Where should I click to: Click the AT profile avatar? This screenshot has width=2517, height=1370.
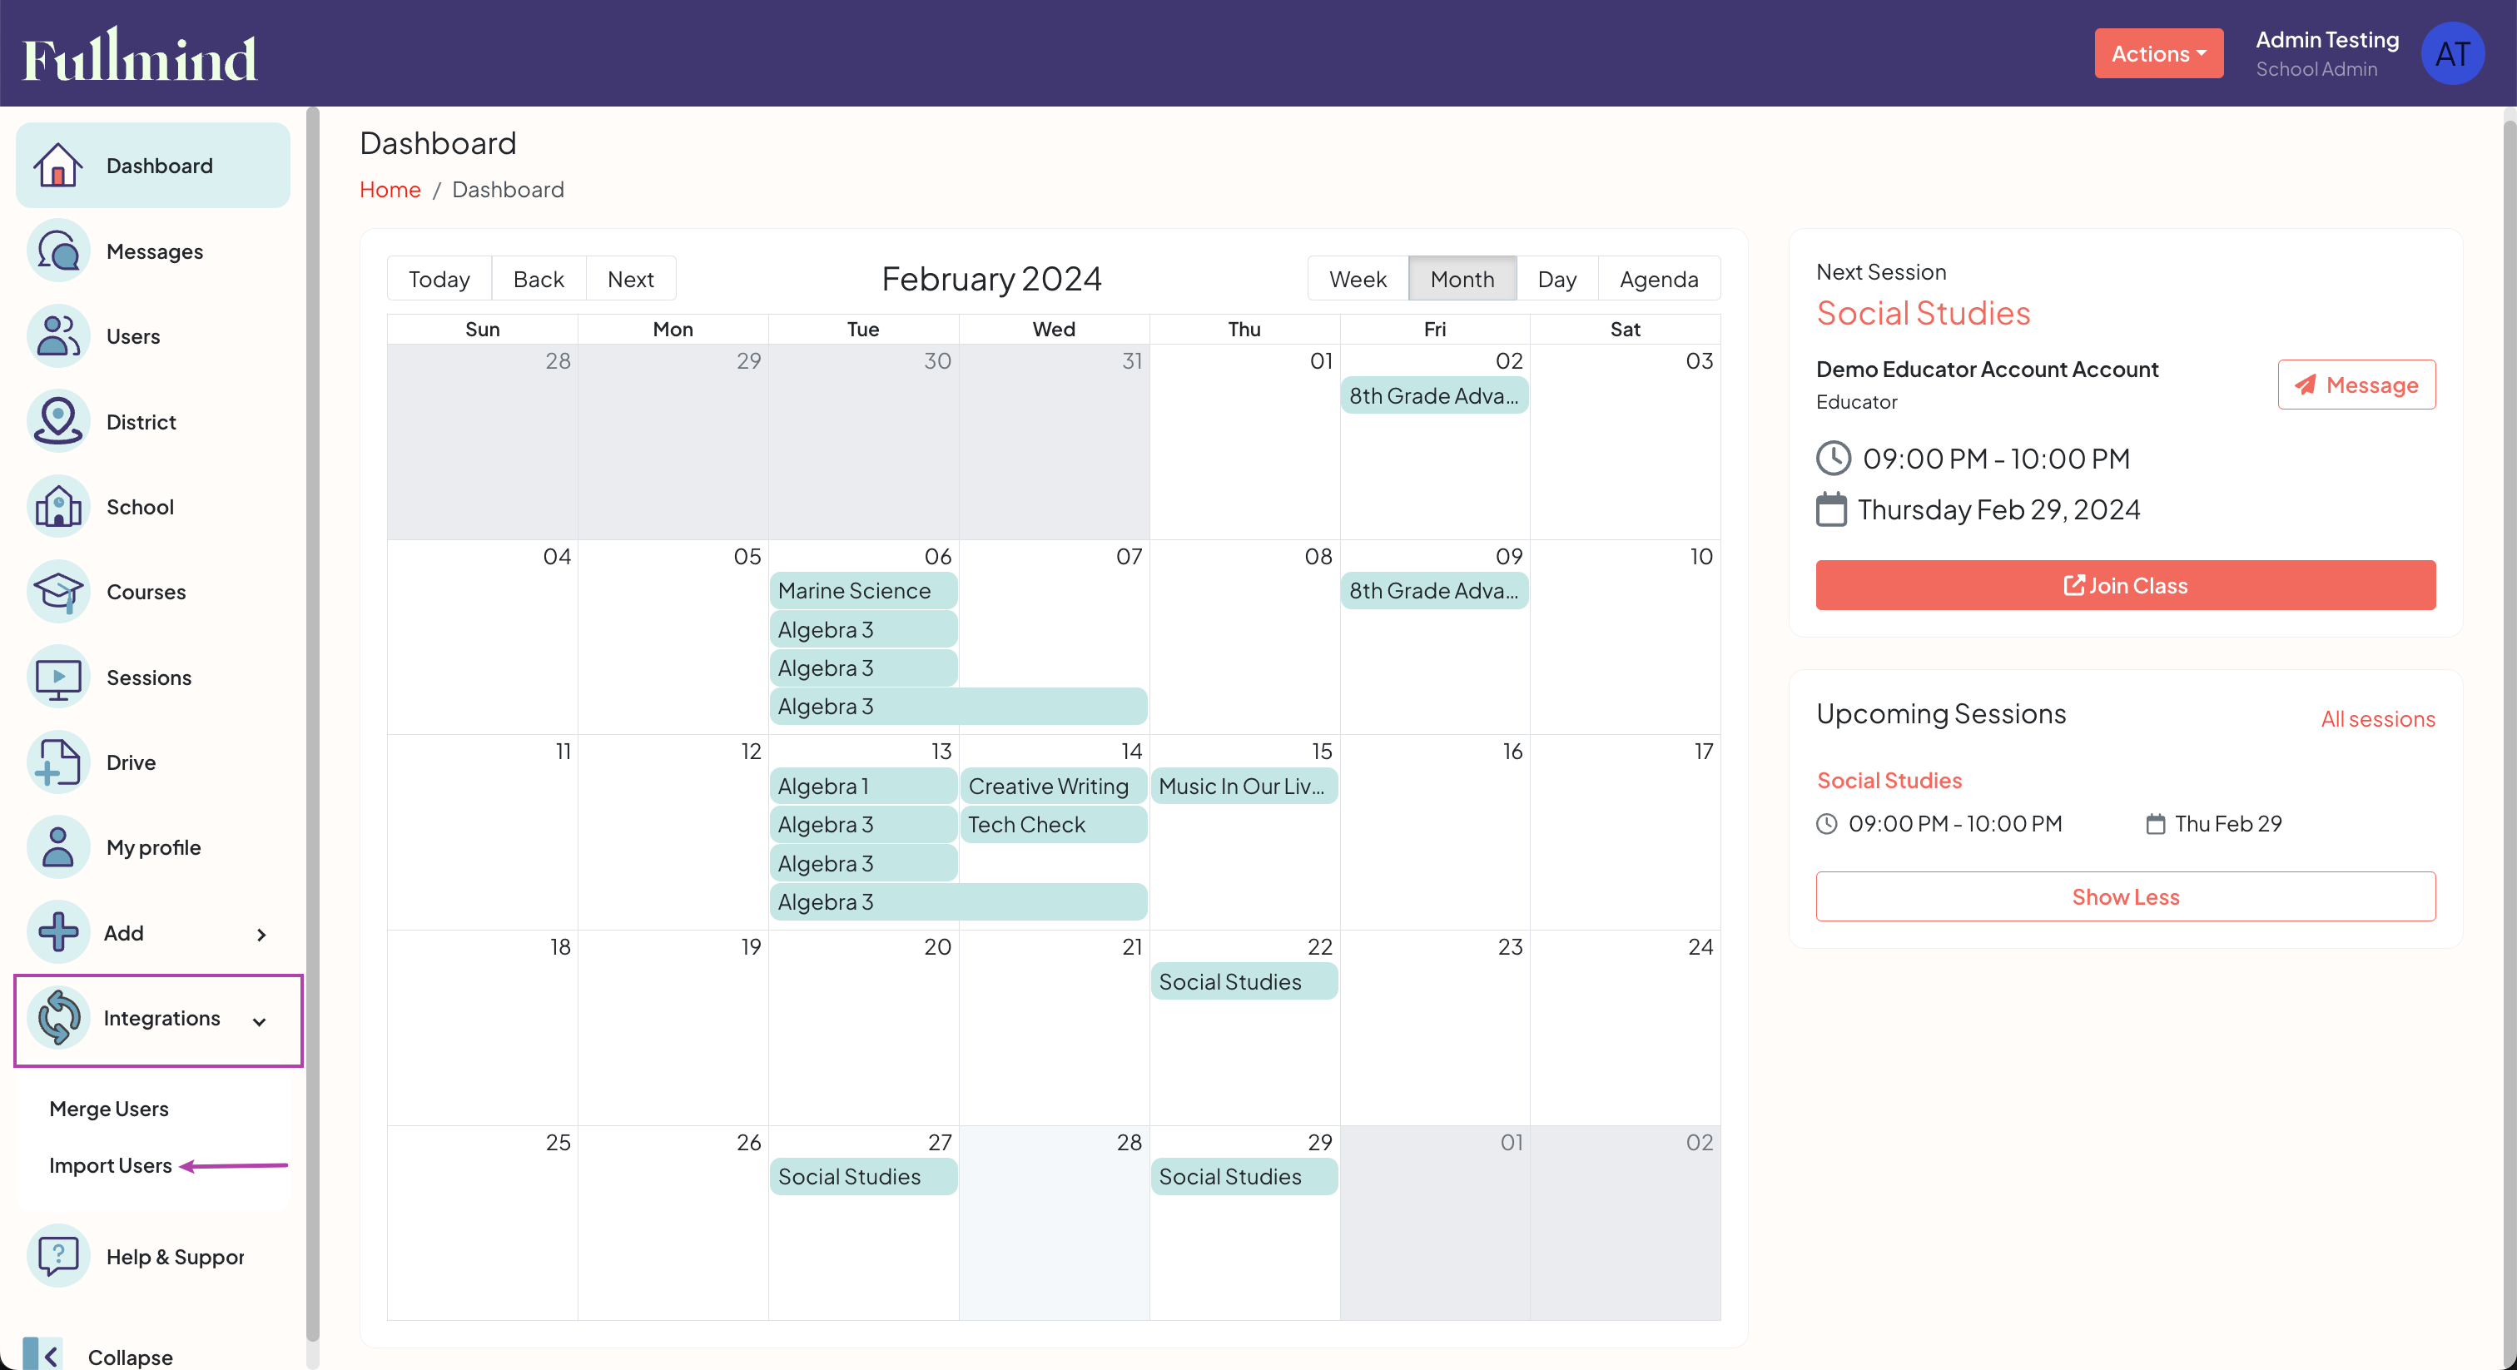pyautogui.click(x=2453, y=52)
